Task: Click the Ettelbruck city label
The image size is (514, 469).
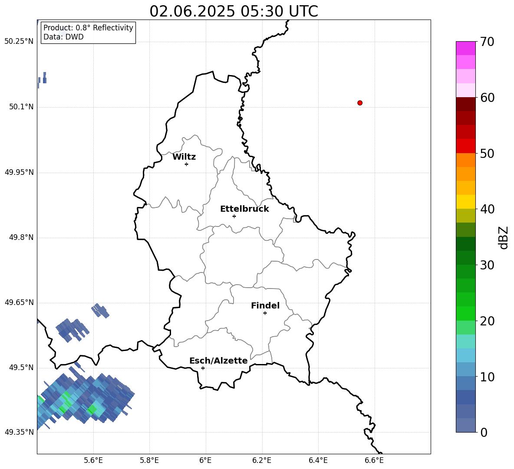Action: (244, 209)
